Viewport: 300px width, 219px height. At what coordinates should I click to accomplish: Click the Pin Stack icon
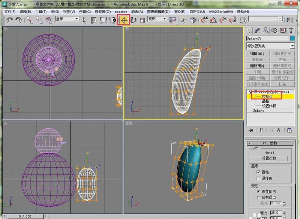point(251,130)
